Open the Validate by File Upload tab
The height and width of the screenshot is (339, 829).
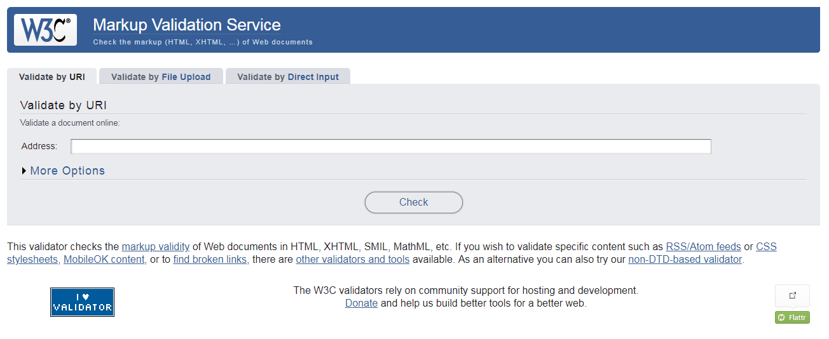click(161, 77)
